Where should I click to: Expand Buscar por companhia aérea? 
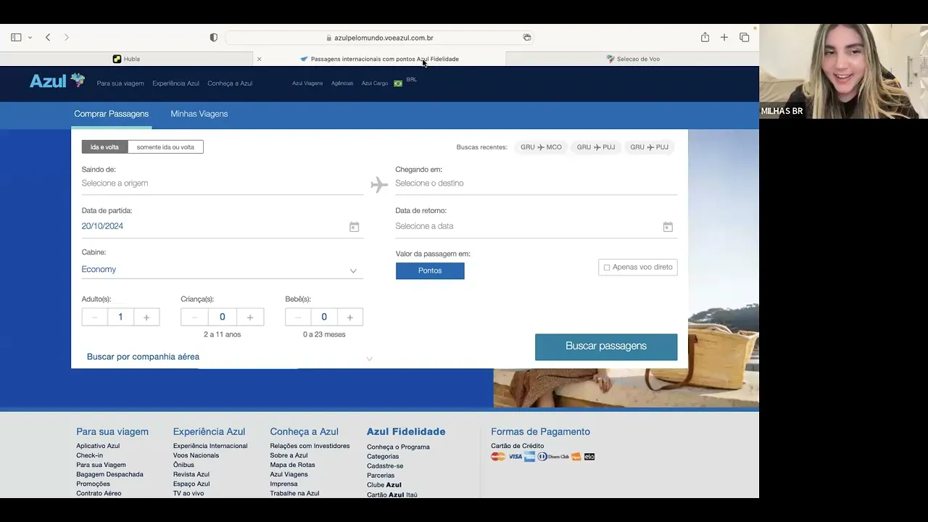230,357
